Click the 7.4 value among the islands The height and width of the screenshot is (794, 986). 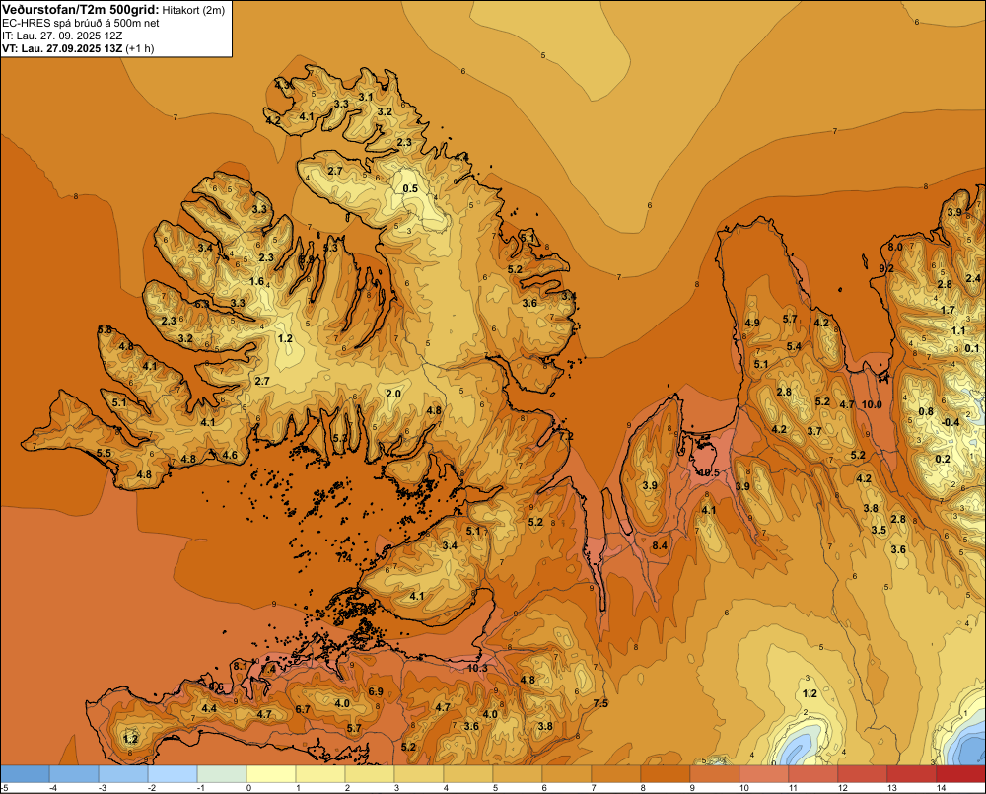(x=343, y=557)
